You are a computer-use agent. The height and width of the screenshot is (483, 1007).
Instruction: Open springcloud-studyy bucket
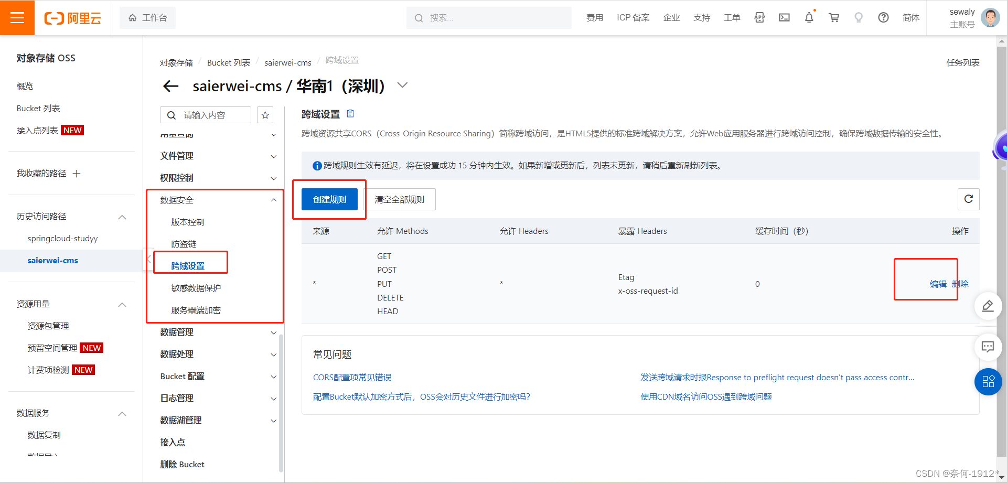[x=62, y=239]
